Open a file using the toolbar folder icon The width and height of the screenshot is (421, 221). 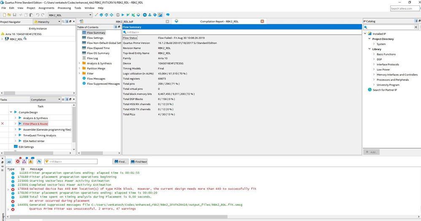pos(10,15)
